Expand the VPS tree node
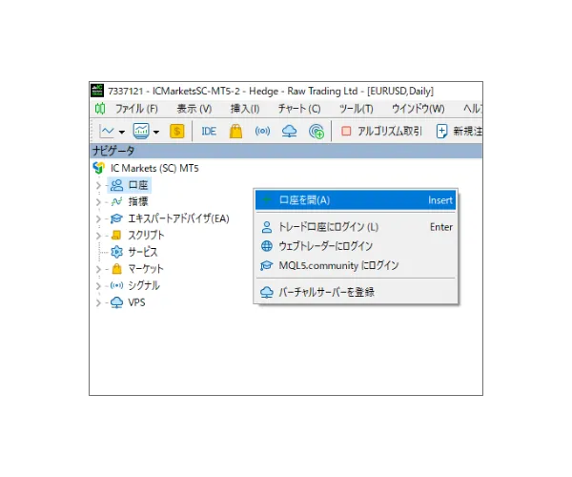Image resolution: width=572 pixels, height=477 pixels. coord(98,302)
